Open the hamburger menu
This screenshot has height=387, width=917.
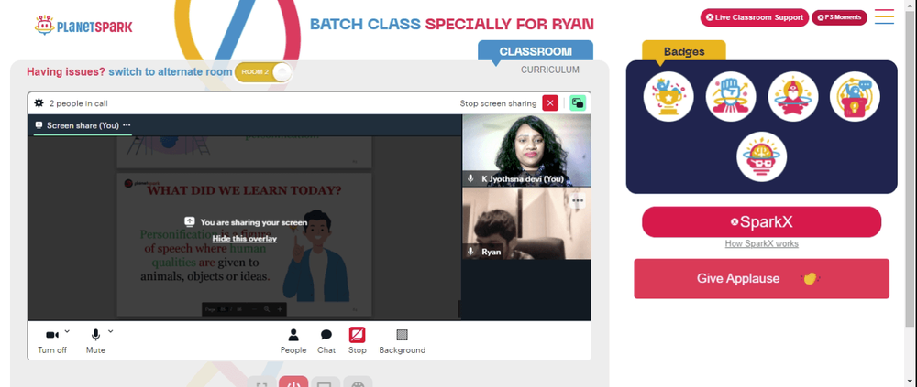(884, 16)
